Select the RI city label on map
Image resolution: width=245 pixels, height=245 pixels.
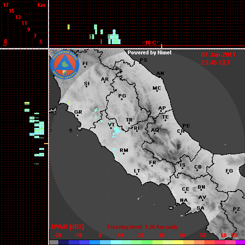(137, 128)
